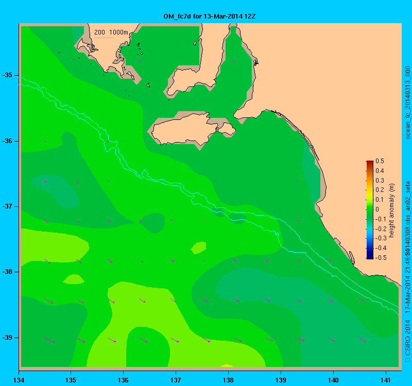Click the 'CSIRO 2014' copyright text
Viewport: 412px width, 386px height.
(407, 338)
